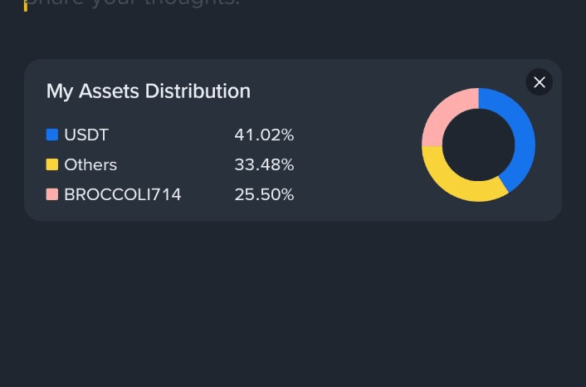Click the 25.50% BROCCOLI714 percentage
The width and height of the screenshot is (586, 387).
pyautogui.click(x=264, y=194)
